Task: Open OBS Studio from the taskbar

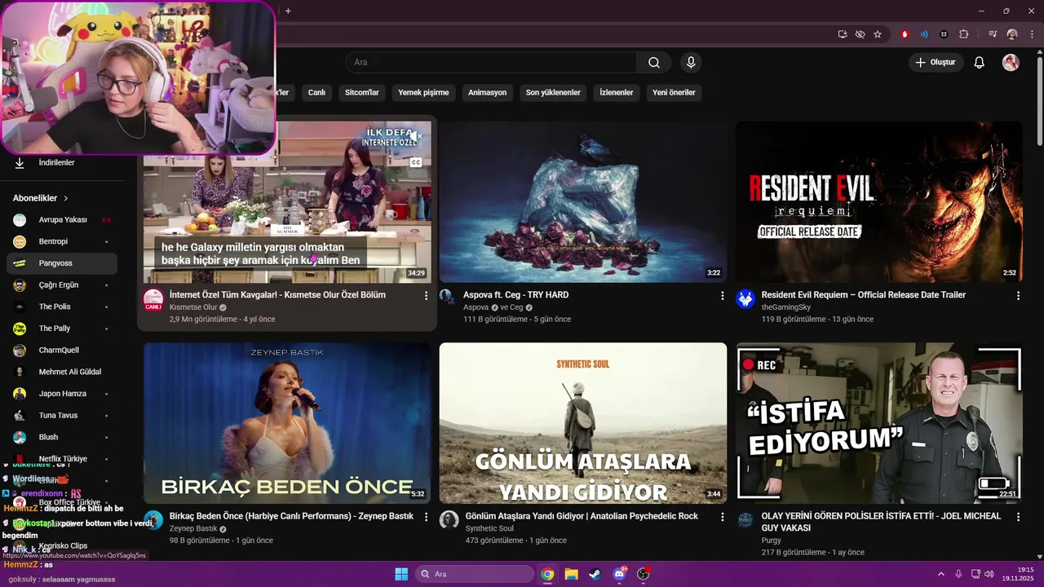Action: [643, 574]
